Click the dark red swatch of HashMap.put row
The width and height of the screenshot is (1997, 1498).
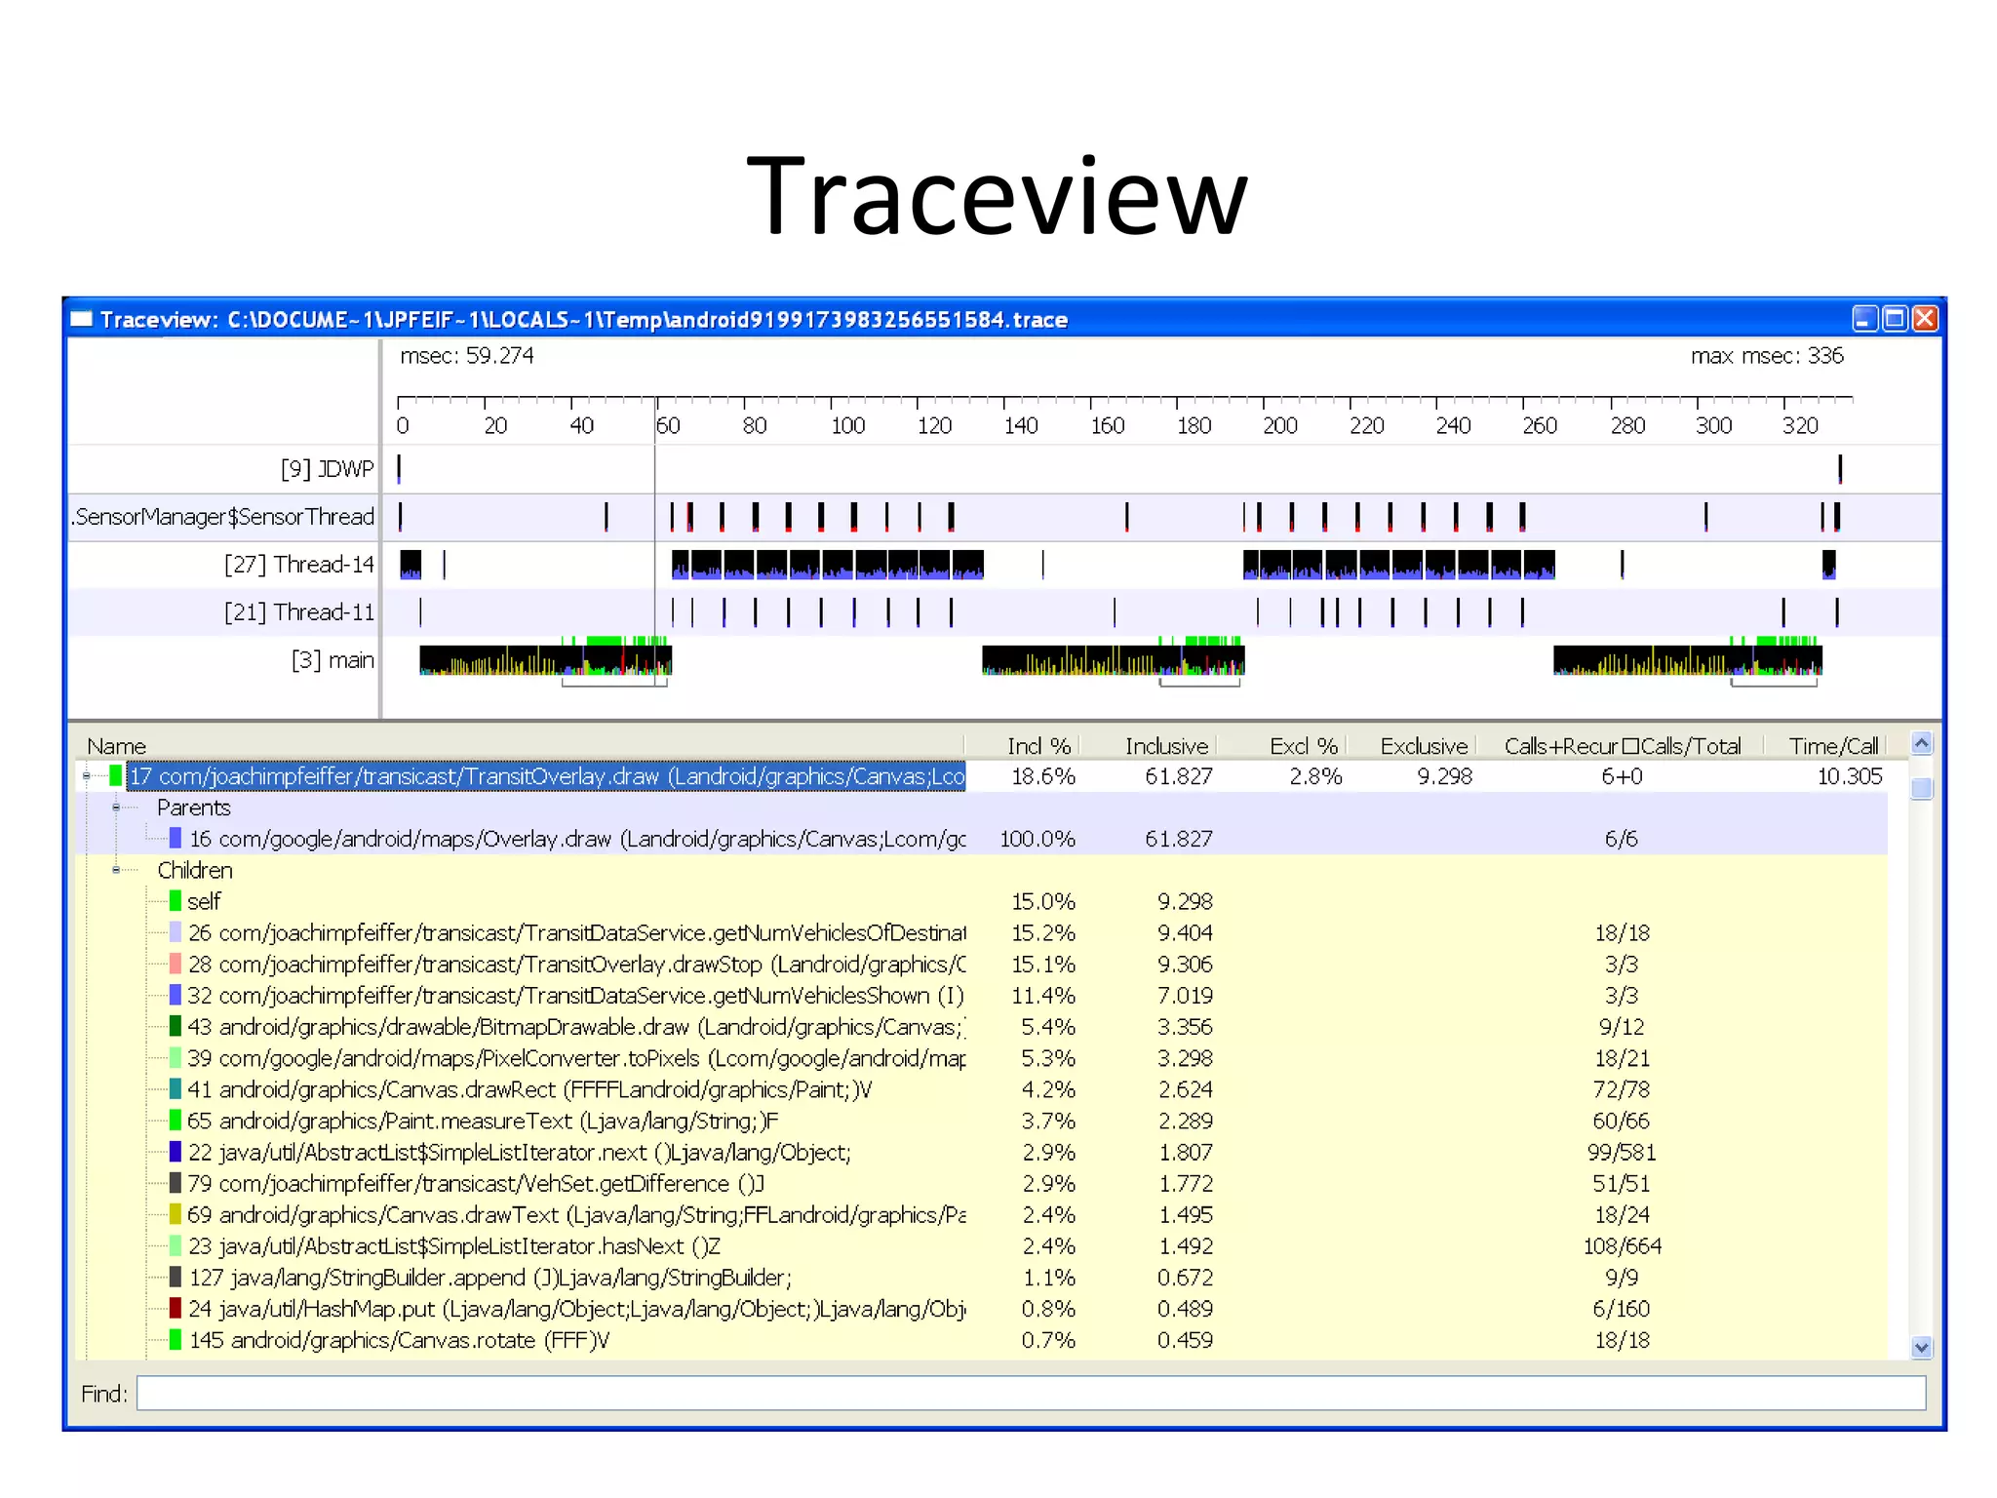point(176,1309)
